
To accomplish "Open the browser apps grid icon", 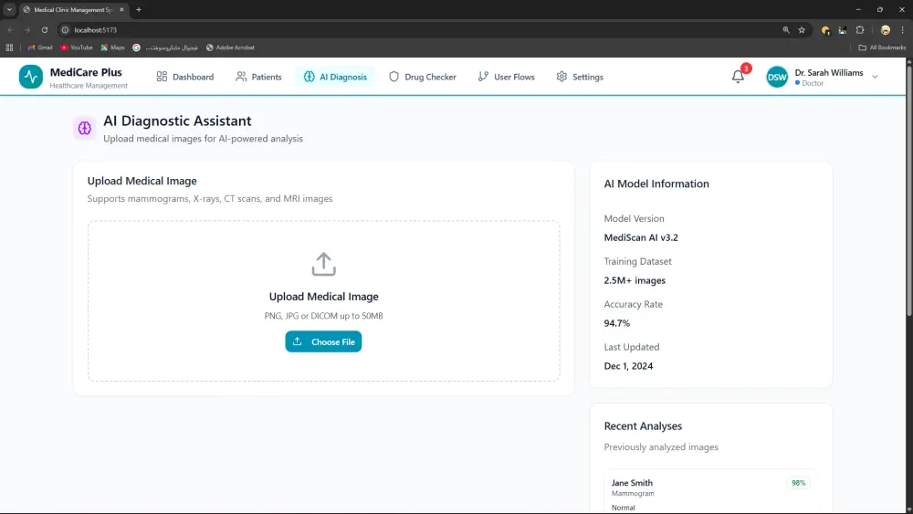I will pos(9,47).
